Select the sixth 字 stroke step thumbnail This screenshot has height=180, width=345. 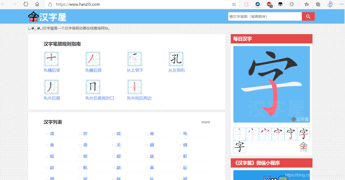click(303, 134)
